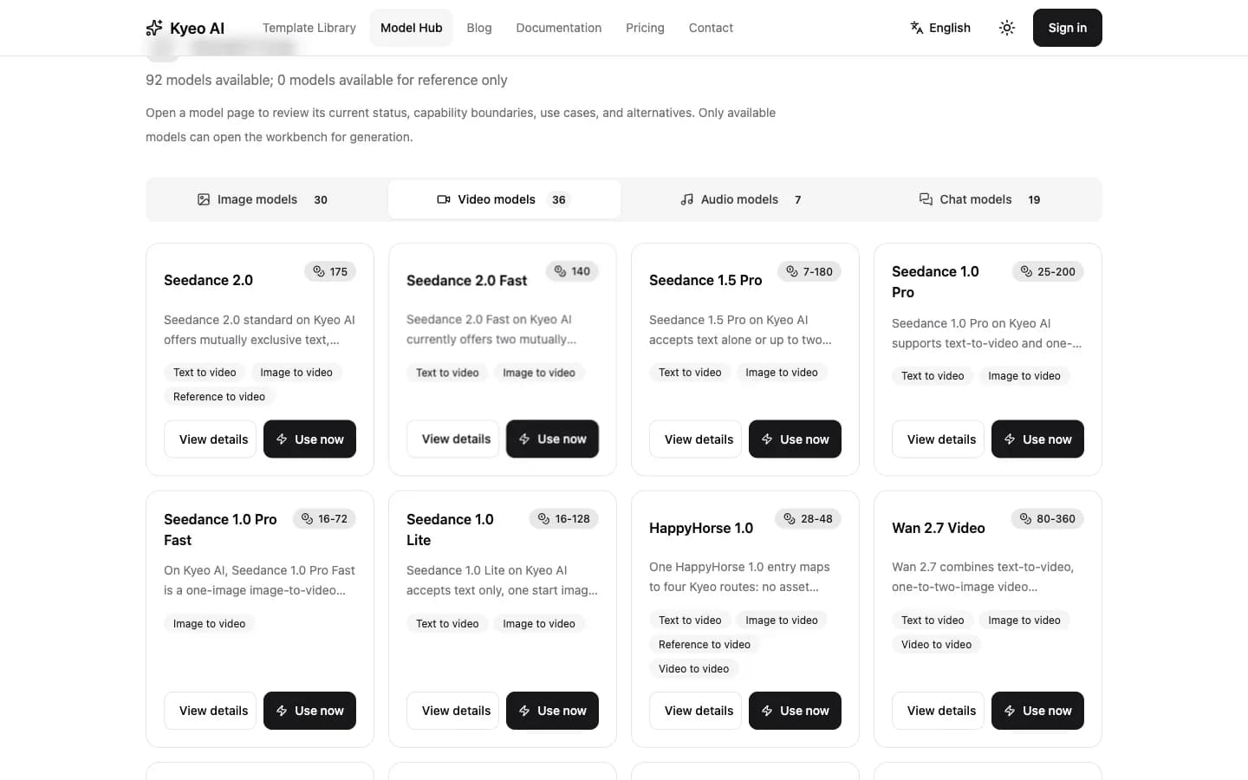
Task: Navigate to the Pricing page
Action: point(646,28)
